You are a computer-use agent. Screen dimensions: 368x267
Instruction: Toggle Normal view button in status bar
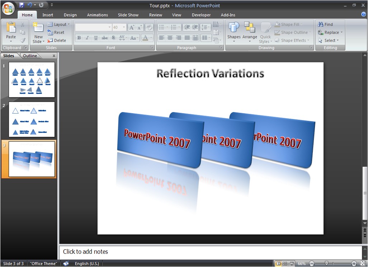(x=278, y=263)
